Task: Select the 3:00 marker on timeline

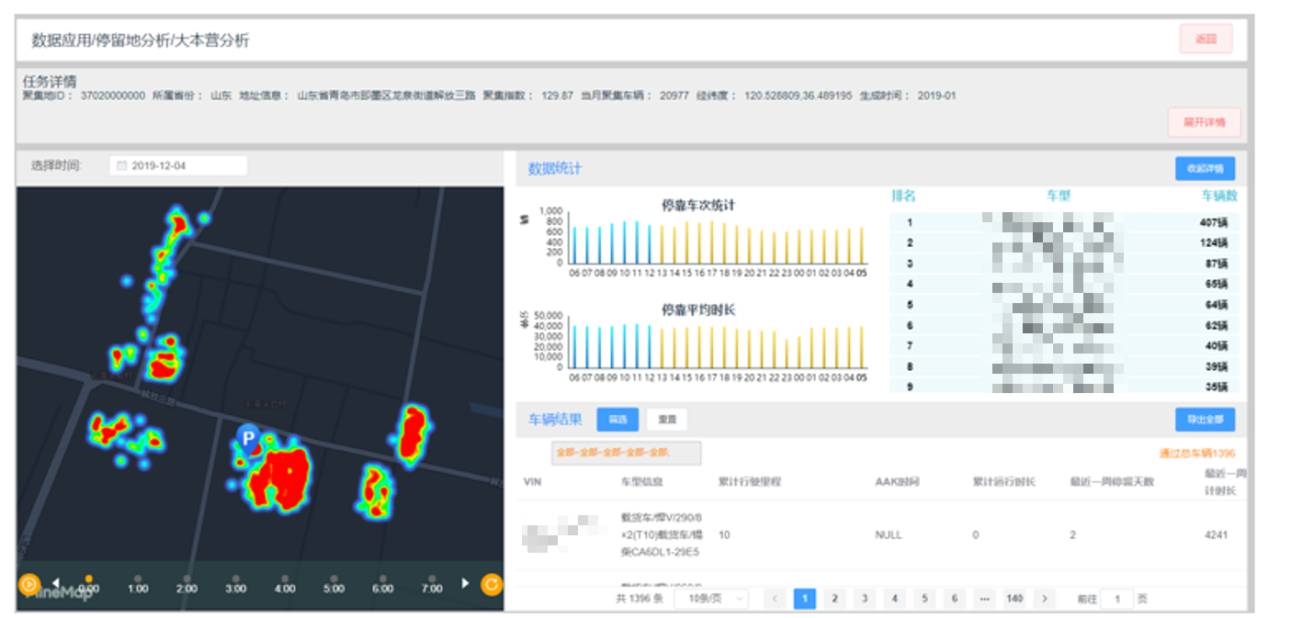Action: [x=235, y=584]
